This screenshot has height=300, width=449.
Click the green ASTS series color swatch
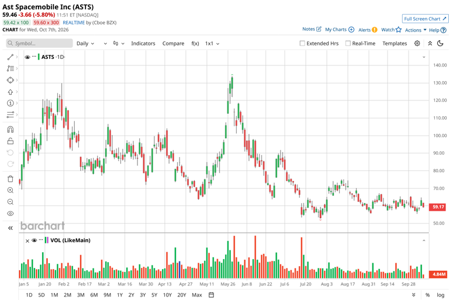point(39,57)
